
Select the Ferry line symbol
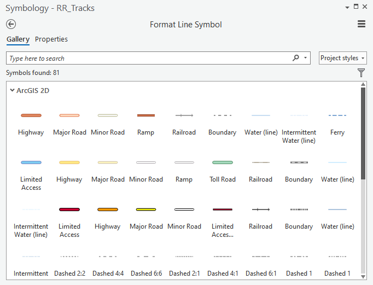coord(337,123)
